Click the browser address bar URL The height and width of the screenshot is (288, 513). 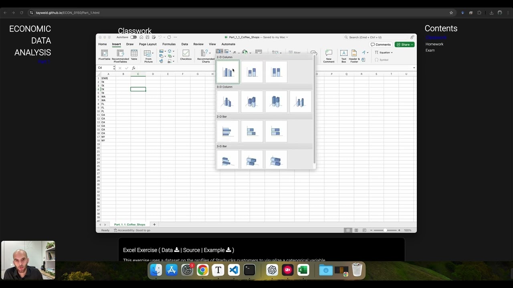point(68,13)
